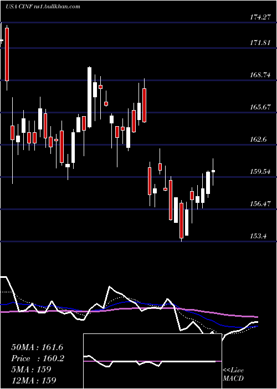The width and height of the screenshot is (277, 389).
Task: Click the 156.47 price level label
Action: 260,204
